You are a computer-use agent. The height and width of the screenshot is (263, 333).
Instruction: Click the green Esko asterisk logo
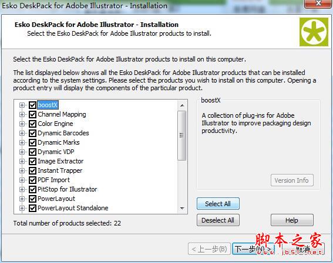314,32
